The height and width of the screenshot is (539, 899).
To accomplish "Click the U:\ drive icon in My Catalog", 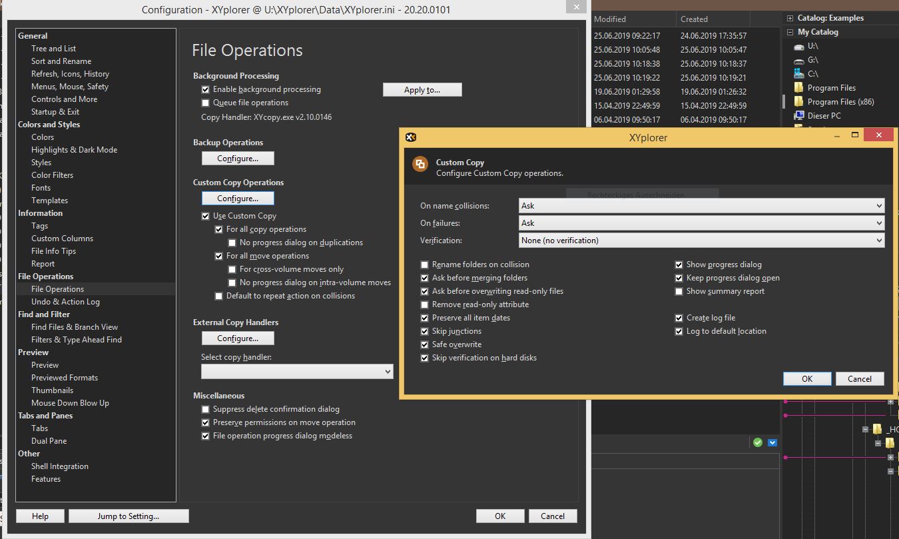I will (799, 46).
